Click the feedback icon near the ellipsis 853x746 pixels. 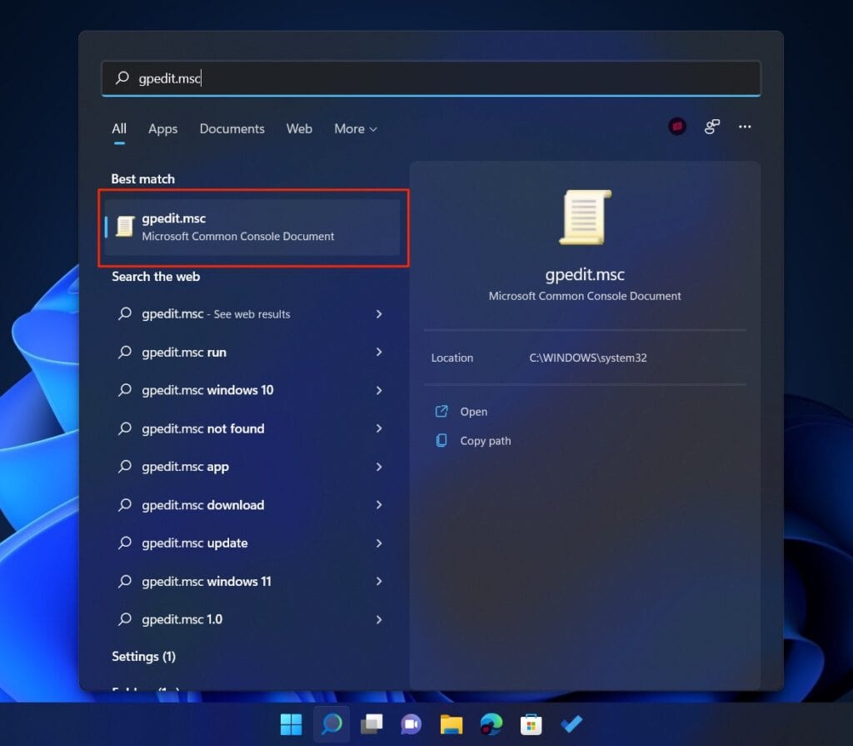[x=711, y=126]
